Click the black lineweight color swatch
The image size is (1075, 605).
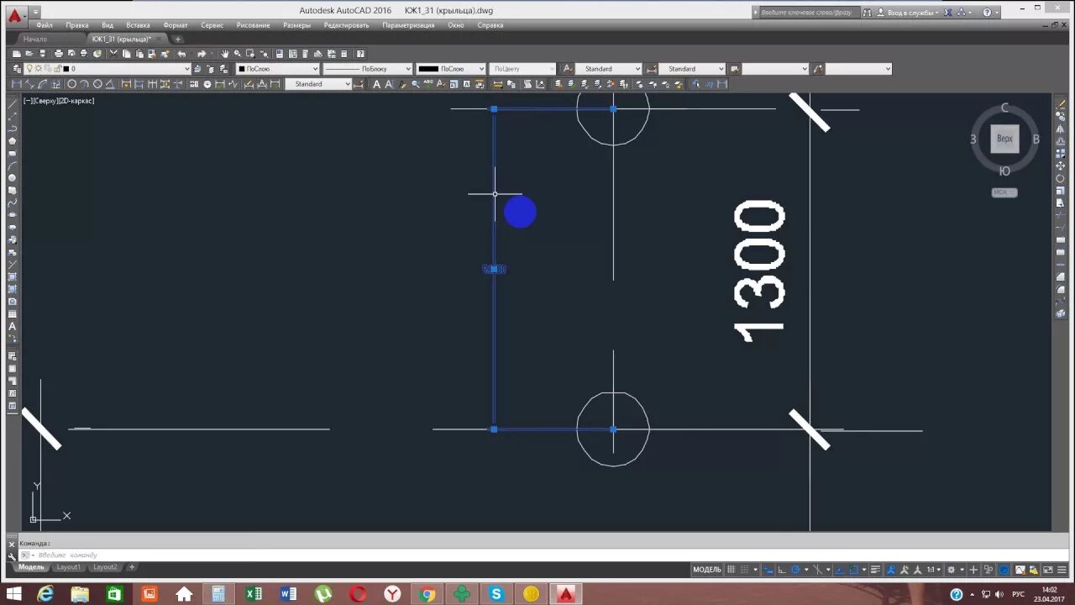(428, 68)
